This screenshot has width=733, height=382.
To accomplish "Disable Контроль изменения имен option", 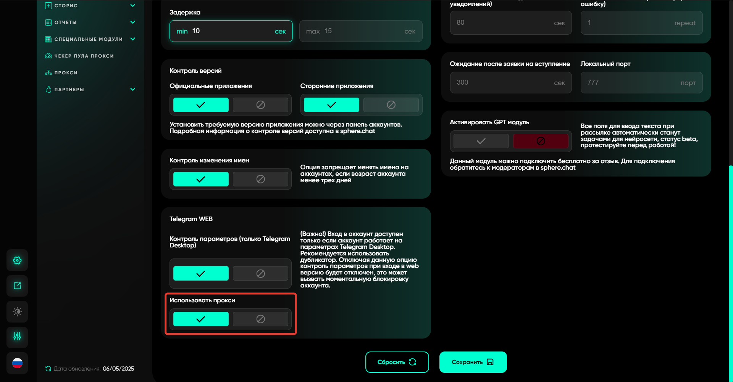I will point(260,179).
